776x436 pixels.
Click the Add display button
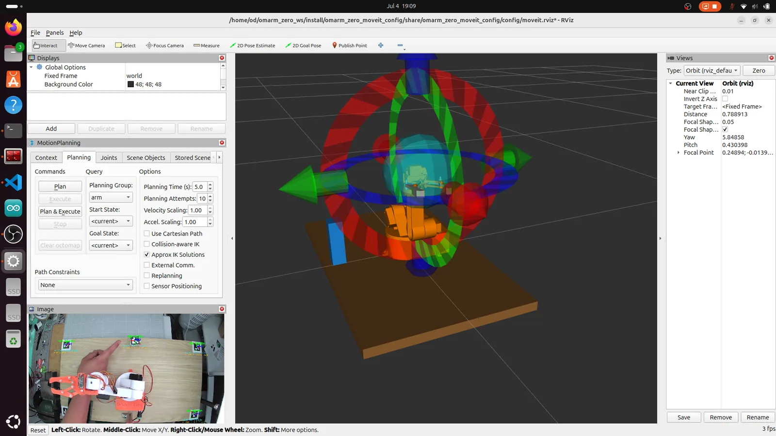[51, 128]
